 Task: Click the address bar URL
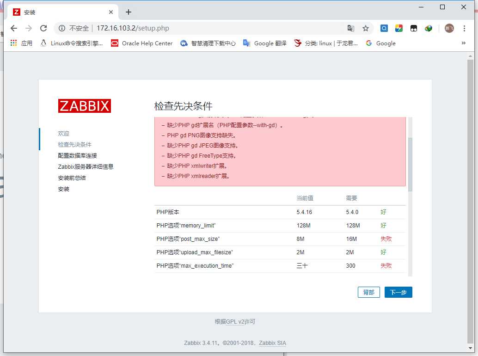point(133,28)
